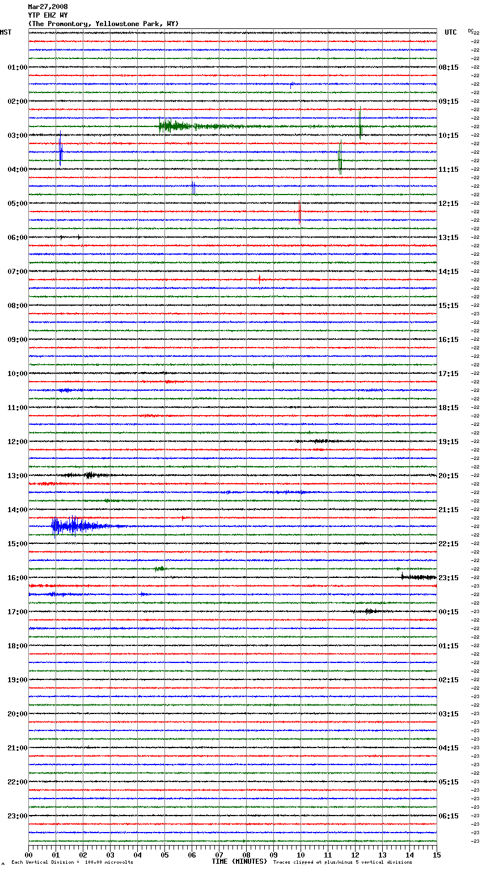Click the 19:15 UTC time label
This screenshot has width=482, height=870.
[x=449, y=442]
